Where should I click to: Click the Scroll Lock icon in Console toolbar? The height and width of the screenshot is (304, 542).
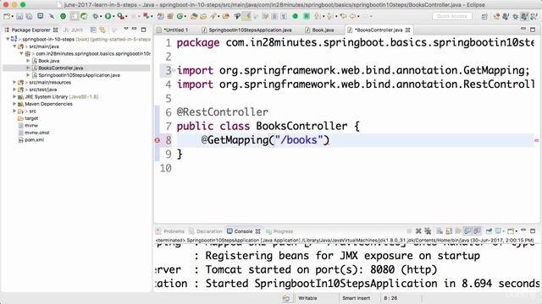[x=449, y=231]
